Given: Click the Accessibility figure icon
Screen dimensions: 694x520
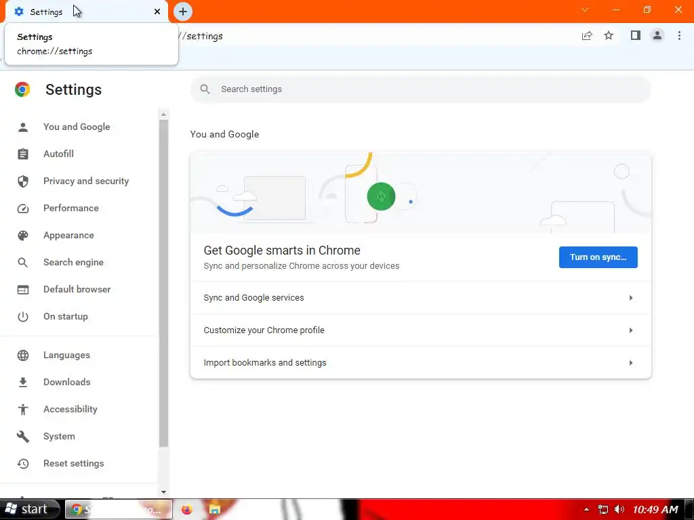Looking at the screenshot, I should point(23,410).
